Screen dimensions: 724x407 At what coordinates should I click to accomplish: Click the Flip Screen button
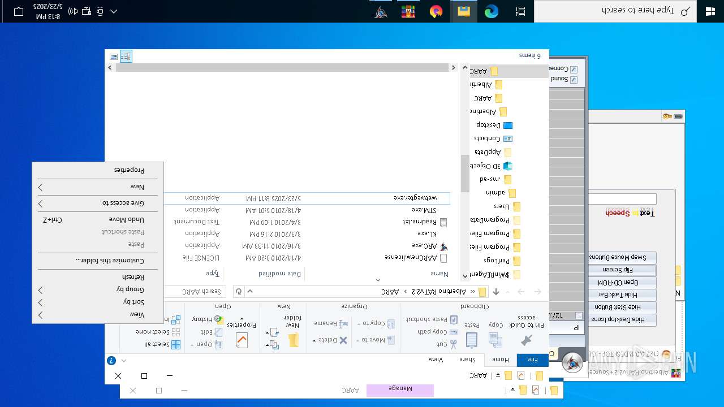point(622,270)
